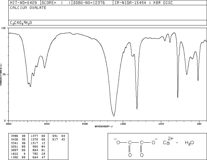Image resolution: width=207 pixels, height=160 pixels.
Task: Click the IR-NIDA-15494 : KBR DISC label
Action: pos(144,3)
